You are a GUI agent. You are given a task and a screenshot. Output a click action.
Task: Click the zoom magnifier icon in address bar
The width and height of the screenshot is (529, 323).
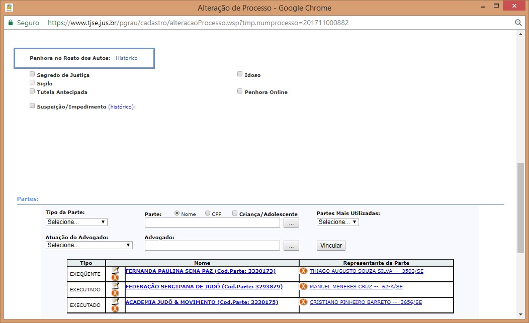point(518,23)
